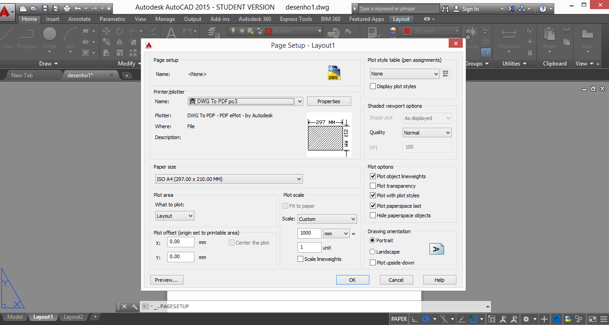Image resolution: width=609 pixels, height=325 pixels.
Task: Switch to the Parametric ribbon tab
Action: (x=113, y=19)
